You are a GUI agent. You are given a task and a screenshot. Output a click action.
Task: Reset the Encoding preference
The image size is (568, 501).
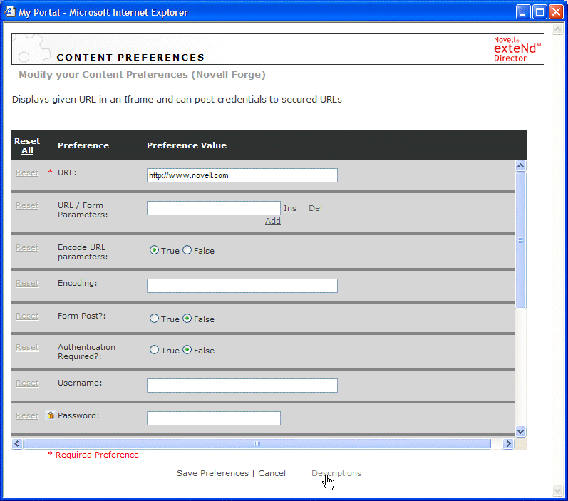pyautogui.click(x=27, y=283)
